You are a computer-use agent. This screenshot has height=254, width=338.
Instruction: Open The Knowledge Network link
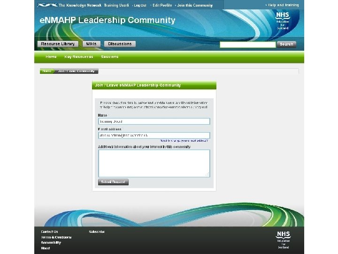(80, 5)
